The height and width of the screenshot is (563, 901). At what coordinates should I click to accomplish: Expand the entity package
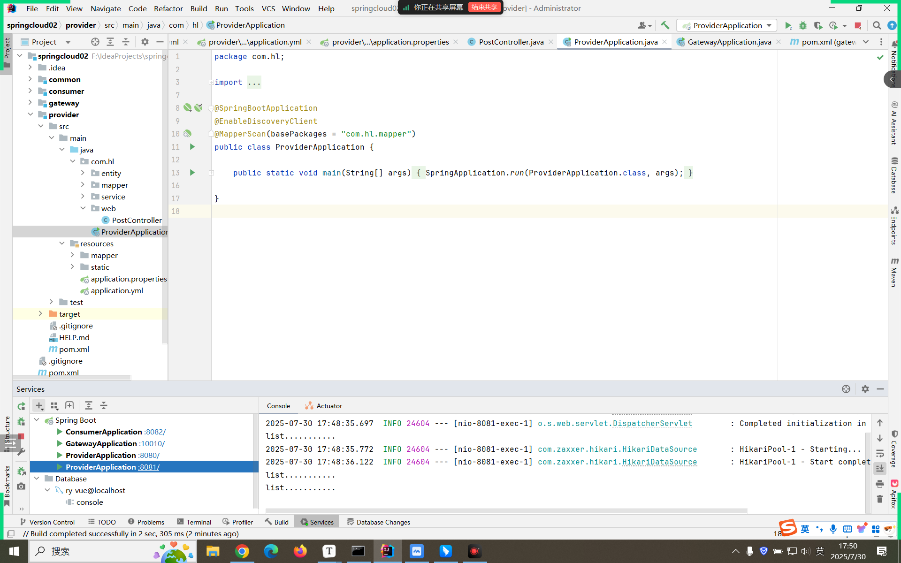[x=83, y=173]
